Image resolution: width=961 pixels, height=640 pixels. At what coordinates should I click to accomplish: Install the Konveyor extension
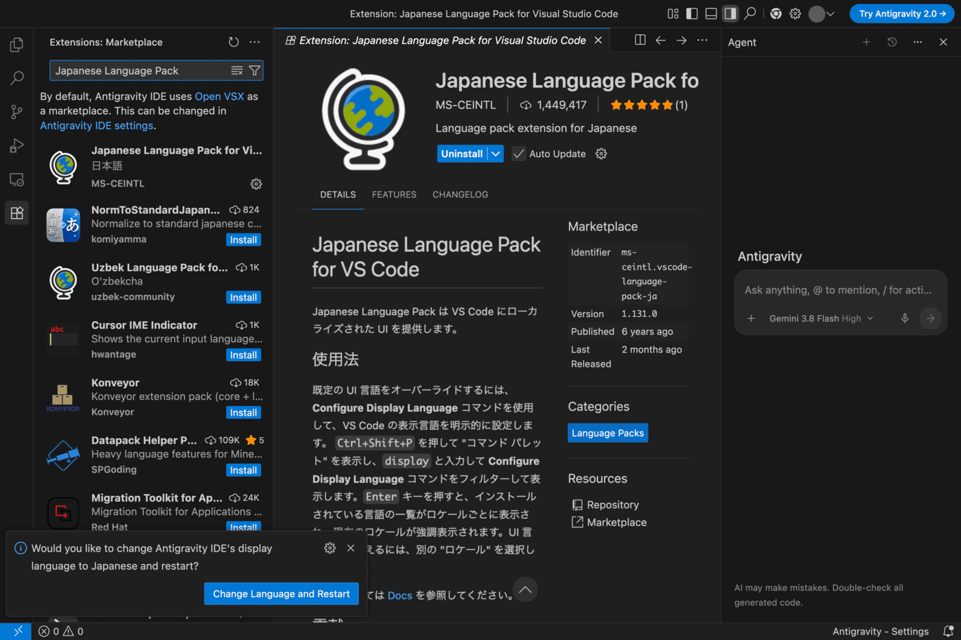click(244, 412)
